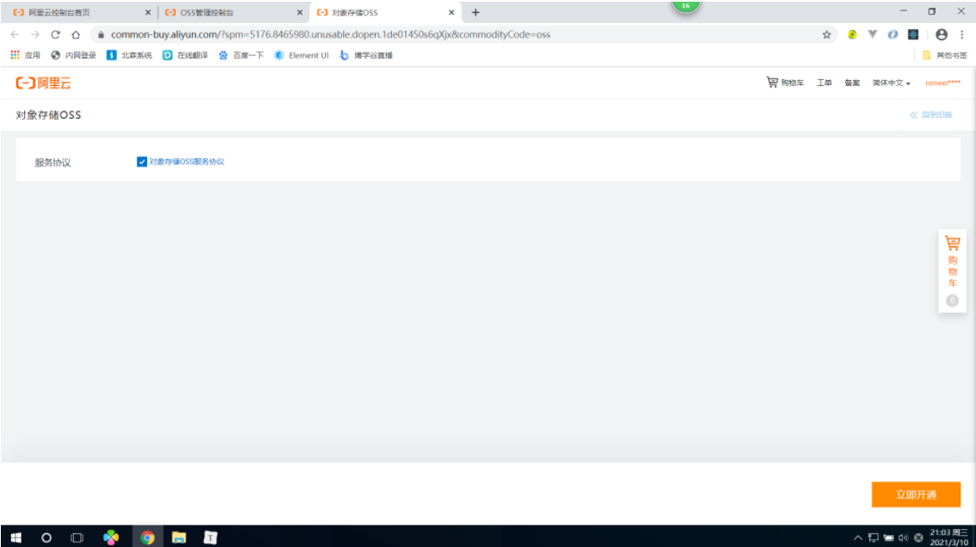Open the 在线翻译 bookmark
The image size is (976, 547).
coord(186,55)
